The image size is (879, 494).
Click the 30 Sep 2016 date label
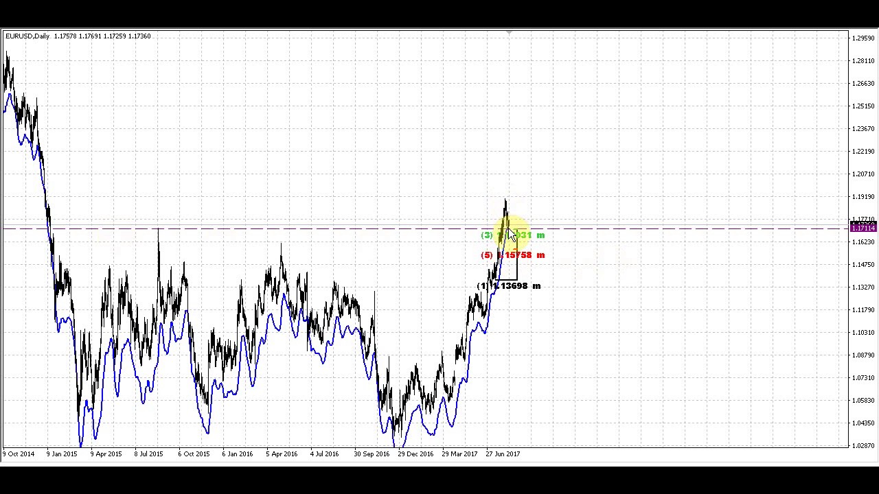[372, 454]
